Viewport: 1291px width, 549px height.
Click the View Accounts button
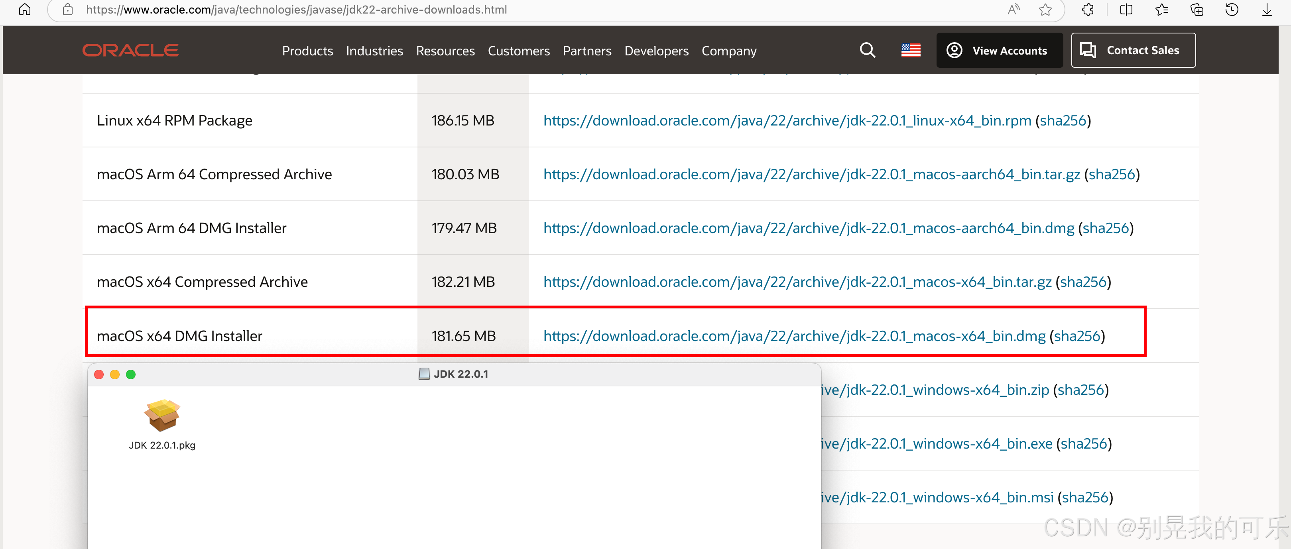click(x=999, y=50)
